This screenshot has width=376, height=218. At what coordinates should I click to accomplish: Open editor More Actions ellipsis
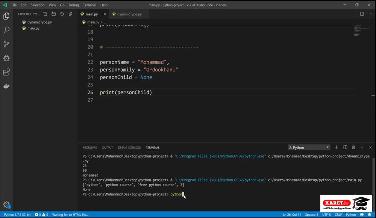tap(370, 14)
